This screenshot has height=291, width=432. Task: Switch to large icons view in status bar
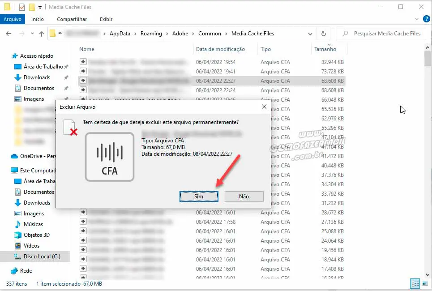tap(424, 284)
